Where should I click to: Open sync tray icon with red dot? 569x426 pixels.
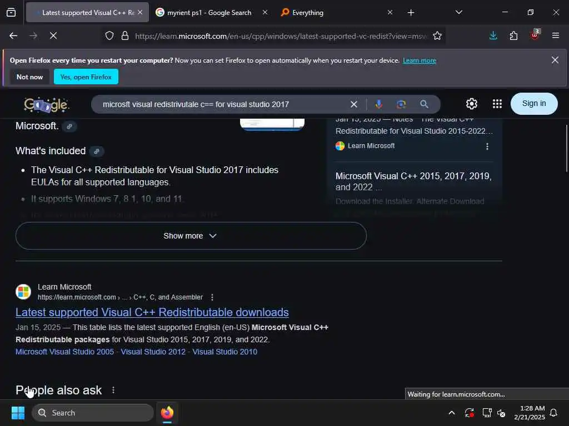(469, 413)
